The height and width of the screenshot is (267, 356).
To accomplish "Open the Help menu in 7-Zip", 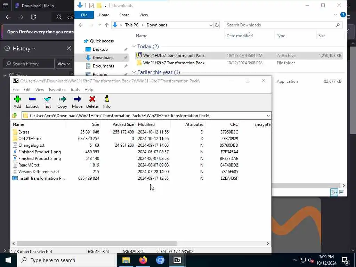I will pyautogui.click(x=89, y=89).
